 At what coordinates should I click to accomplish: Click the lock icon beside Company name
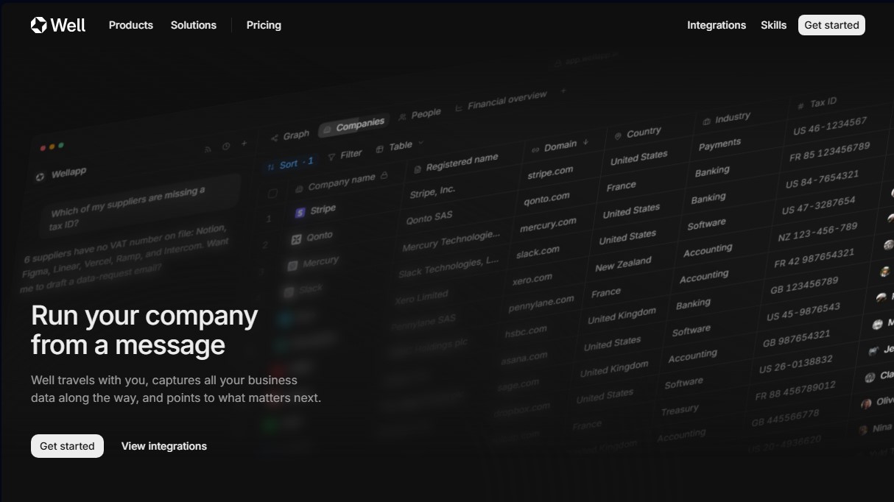coord(383,177)
